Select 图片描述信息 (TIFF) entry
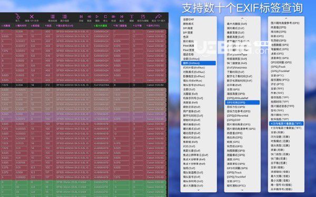 click(x=282, y=106)
